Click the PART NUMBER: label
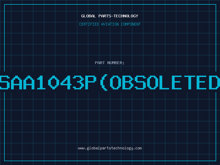The width and height of the screenshot is (220, 165). coord(110,63)
